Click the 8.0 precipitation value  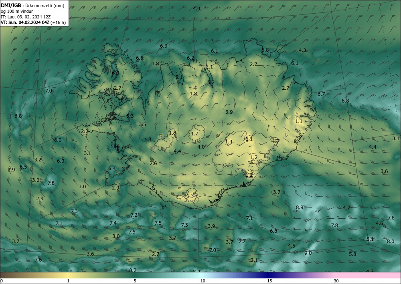pyautogui.click(x=391, y=242)
